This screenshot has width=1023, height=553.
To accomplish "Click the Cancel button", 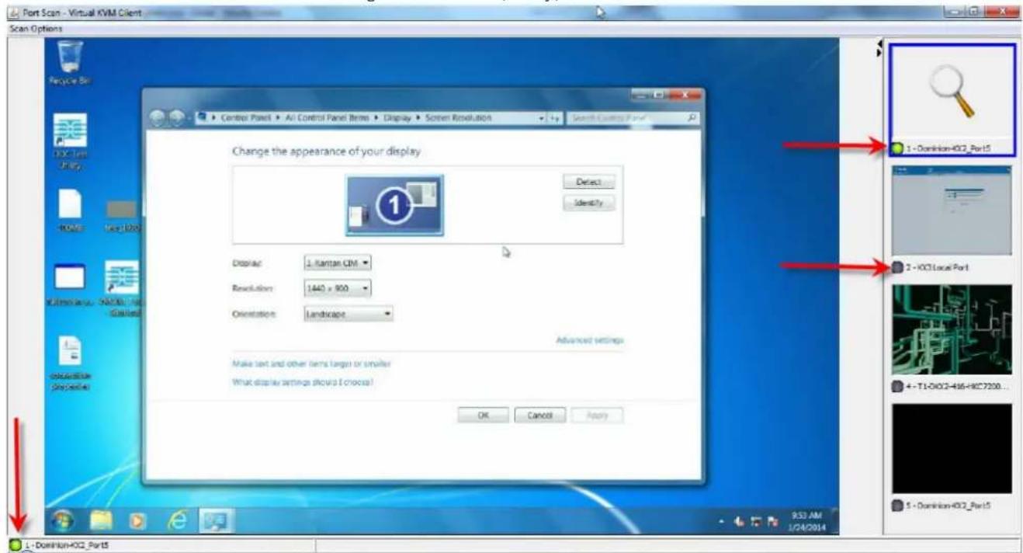I will coord(539,416).
